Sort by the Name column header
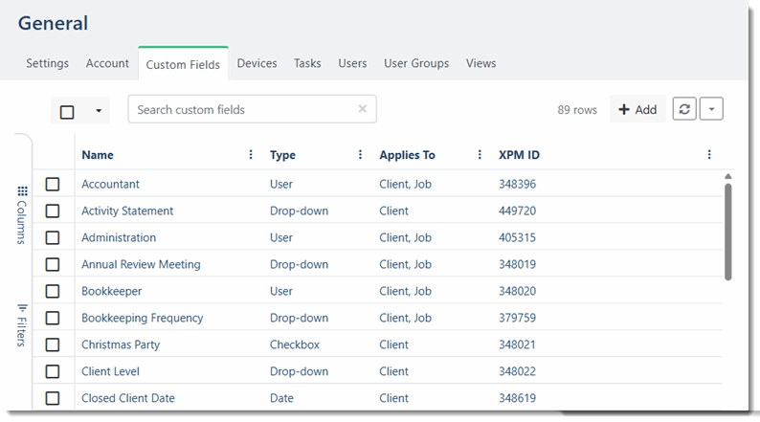The width and height of the screenshot is (760, 422). (98, 155)
